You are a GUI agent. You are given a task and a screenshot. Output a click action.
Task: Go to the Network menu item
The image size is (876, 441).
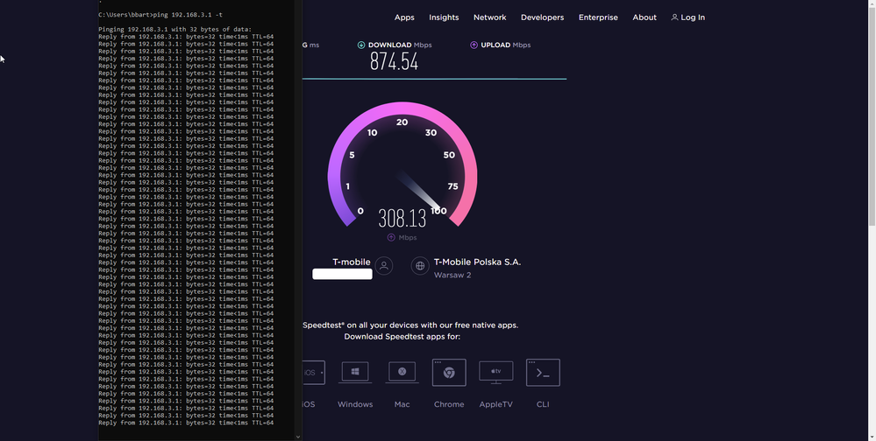click(489, 17)
